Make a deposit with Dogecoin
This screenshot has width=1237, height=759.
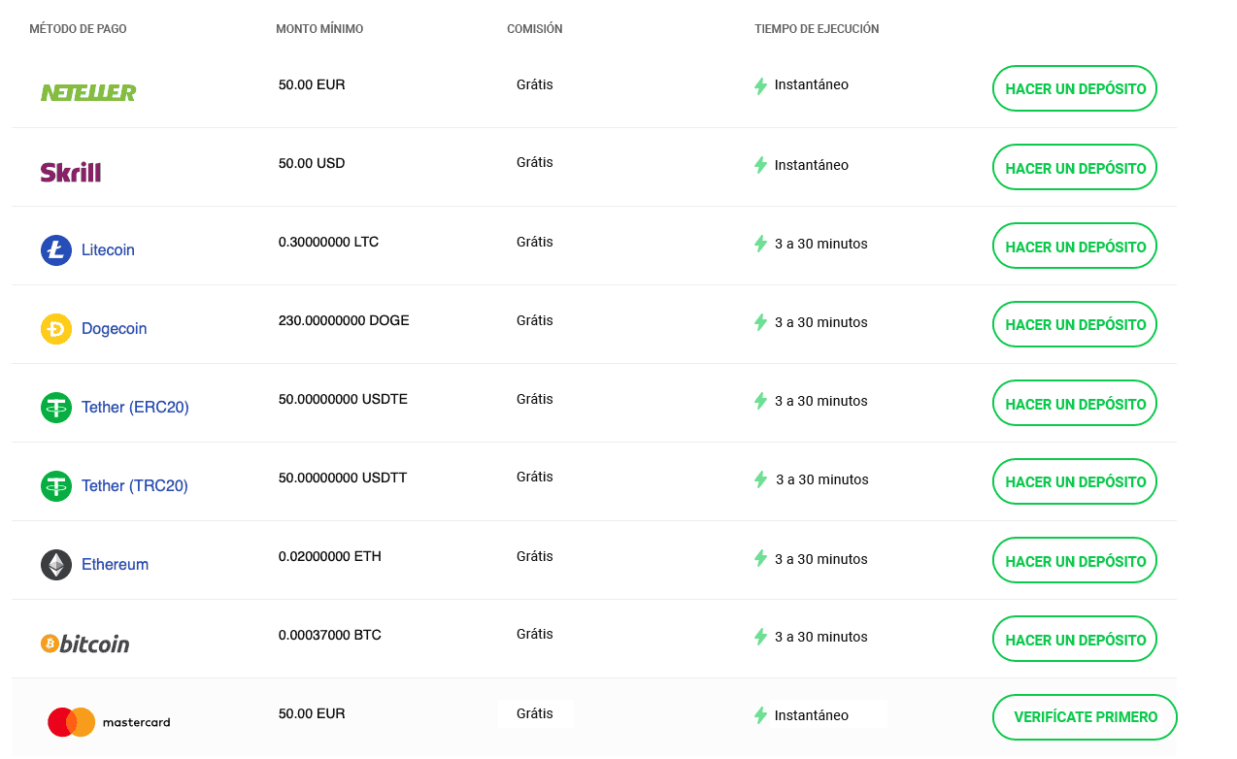pyautogui.click(x=1075, y=324)
